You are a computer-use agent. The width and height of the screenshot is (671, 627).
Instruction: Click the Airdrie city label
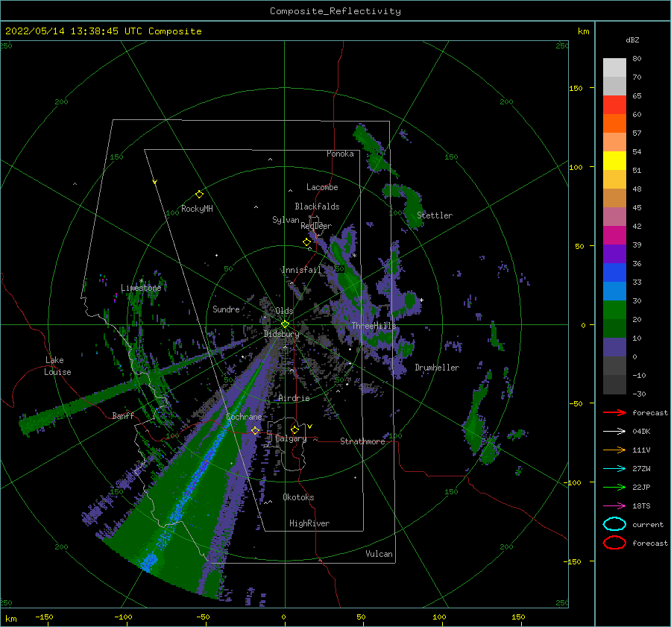point(294,398)
